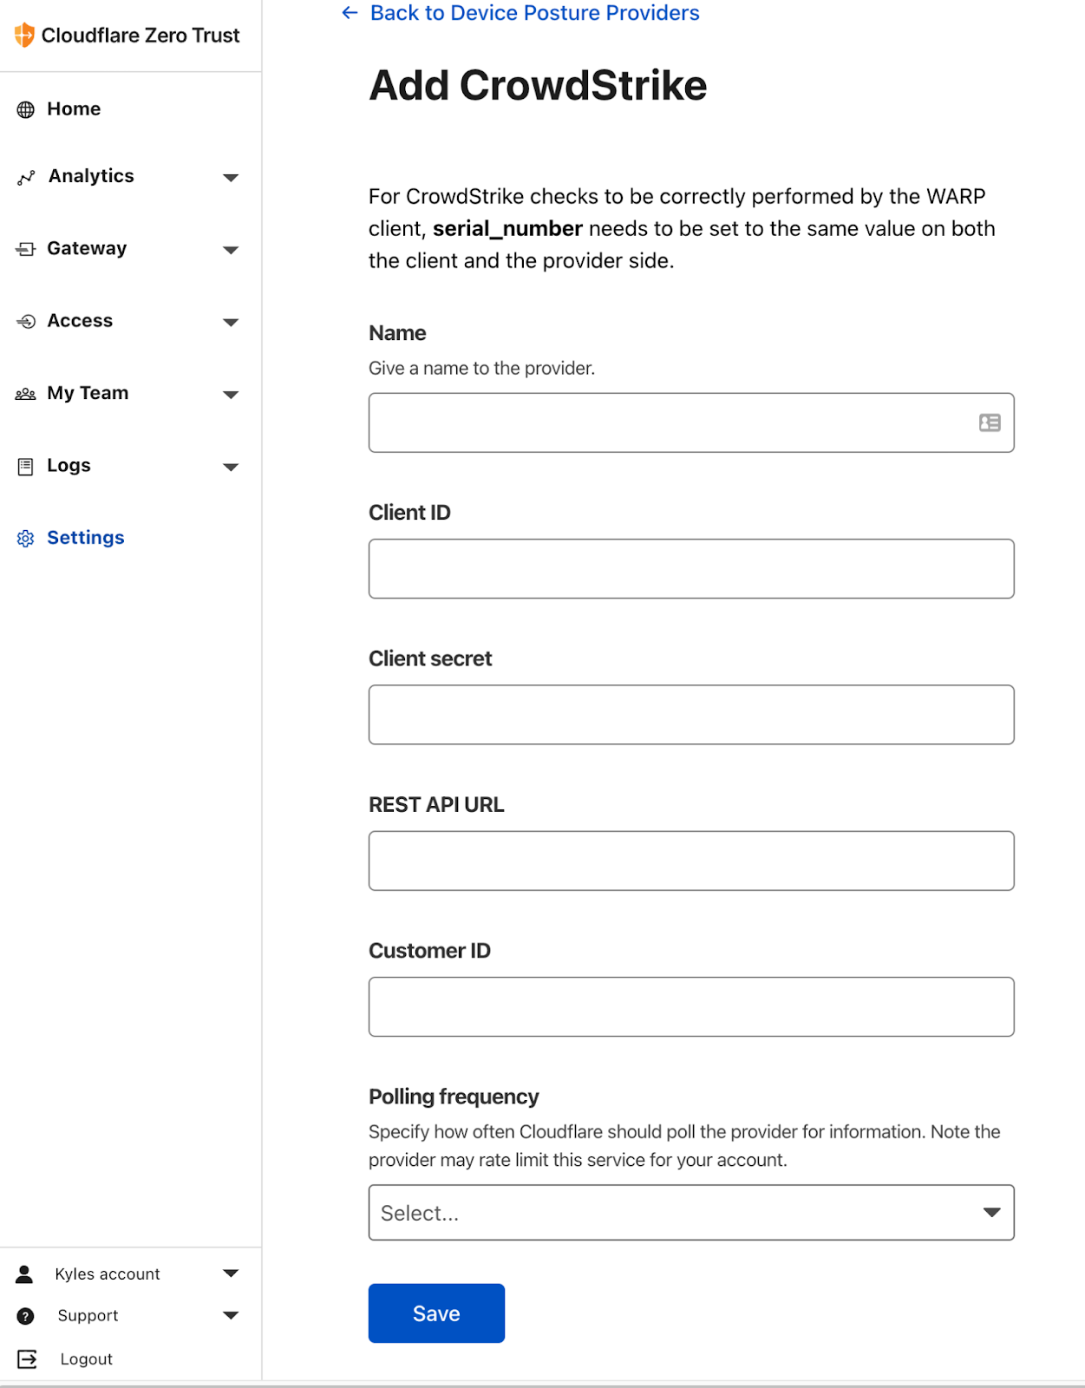Focus the Client ID input field
Viewport: 1085px width, 1388px height.
691,568
